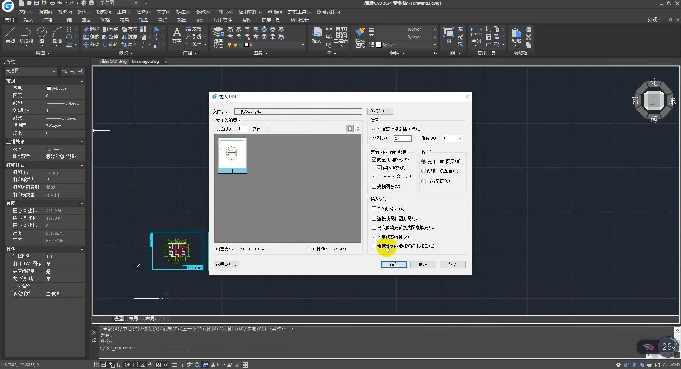The image size is (681, 369).
Task: Collapse the 打印样式 section
Action: tap(82, 165)
